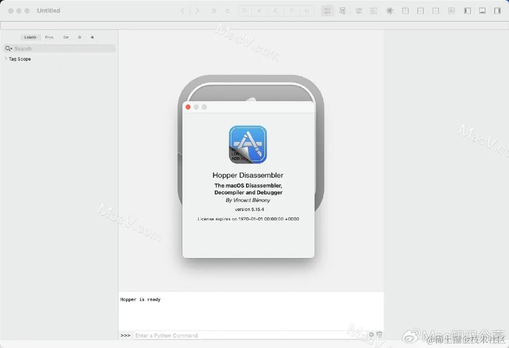Mark selection as undefined with U button
509x348 pixels.
pos(307,11)
